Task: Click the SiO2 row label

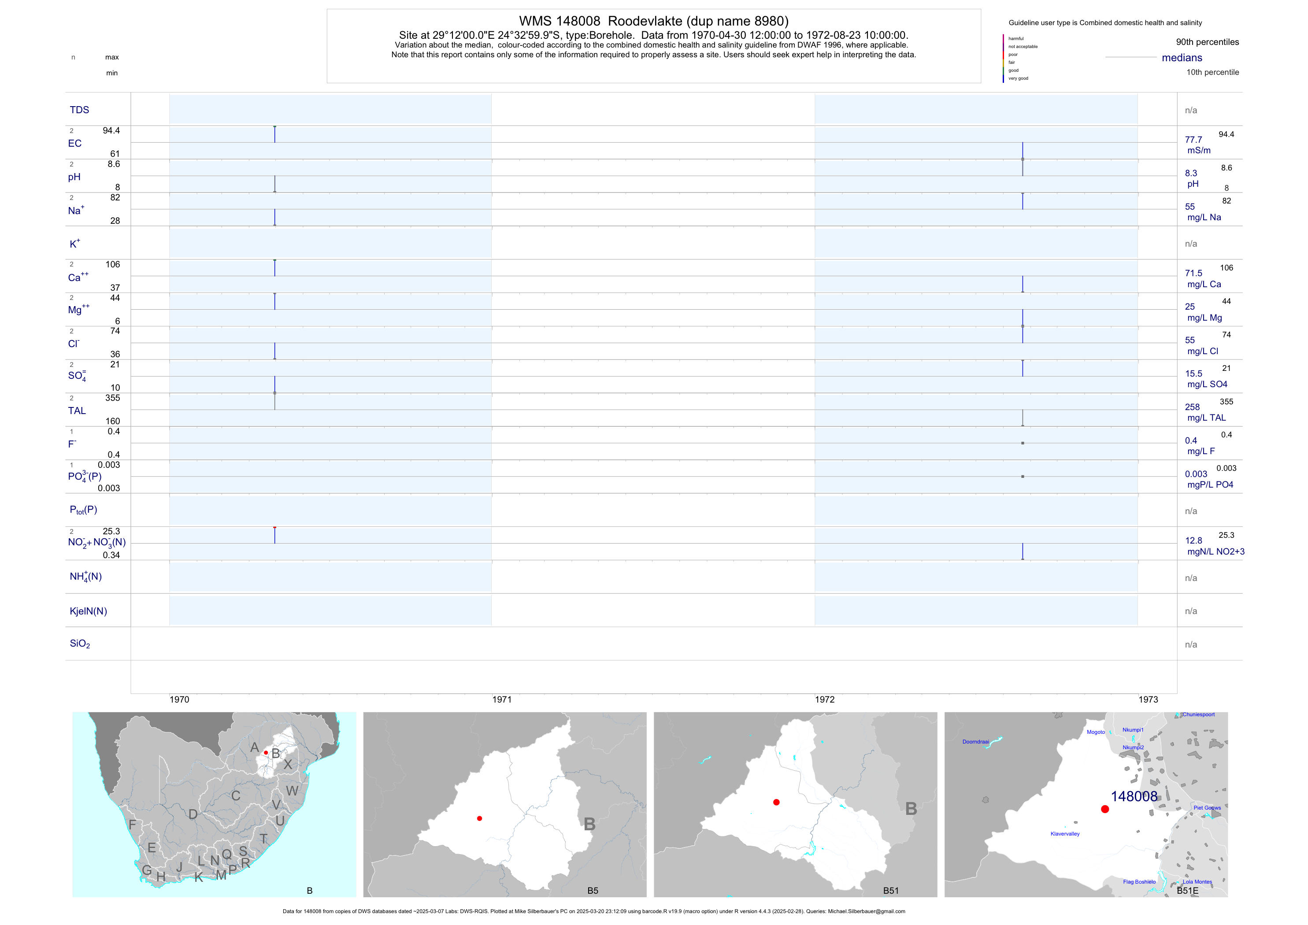Action: click(80, 644)
